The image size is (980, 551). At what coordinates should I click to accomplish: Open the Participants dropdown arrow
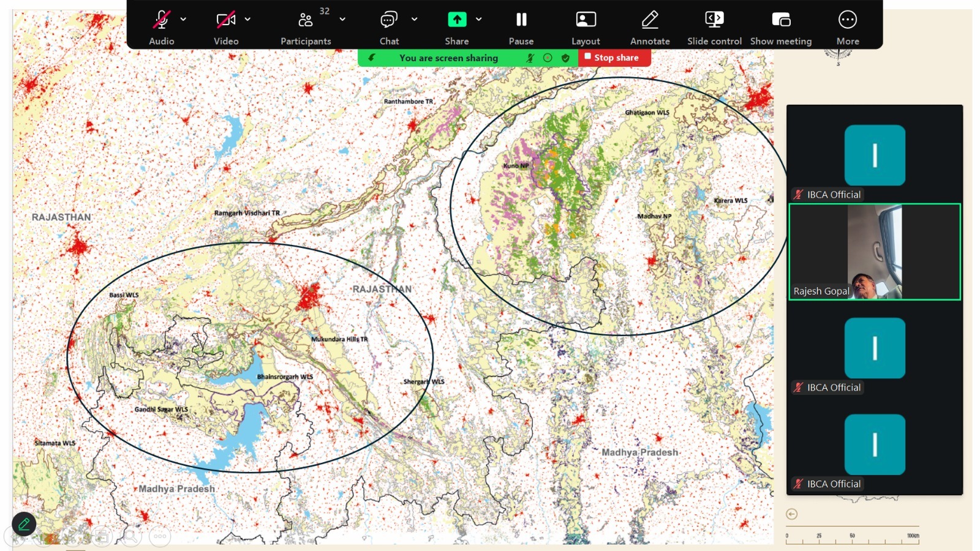[342, 20]
